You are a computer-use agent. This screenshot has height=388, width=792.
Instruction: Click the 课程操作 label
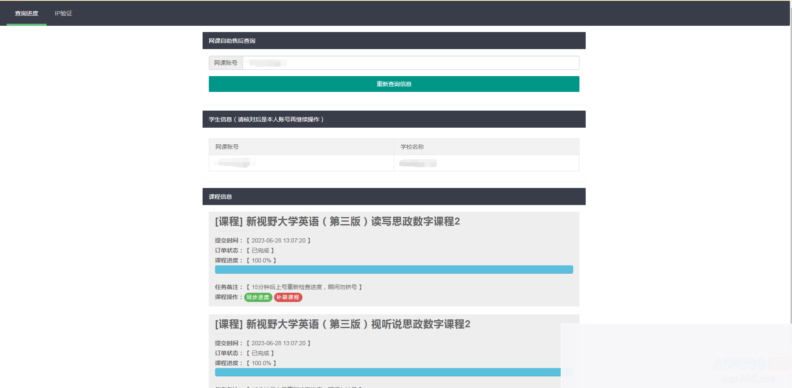click(227, 297)
